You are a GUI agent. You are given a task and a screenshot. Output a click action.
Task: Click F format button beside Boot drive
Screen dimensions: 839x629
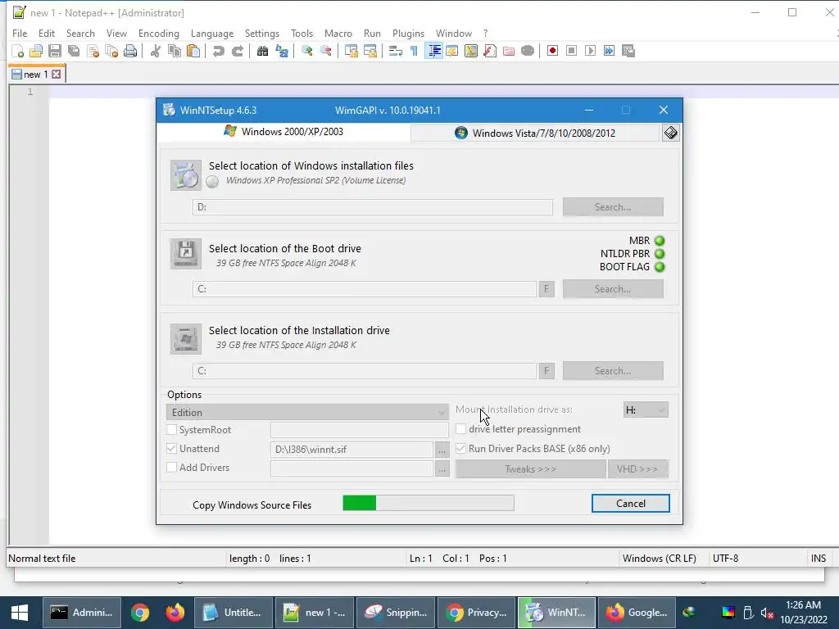pos(546,289)
